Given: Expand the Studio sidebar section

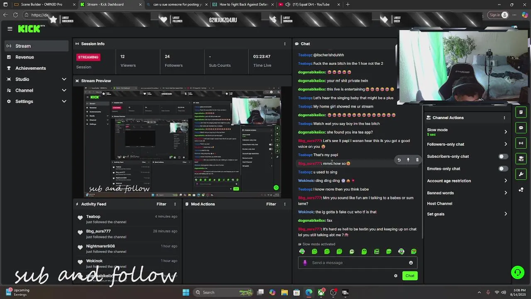Looking at the screenshot, I should (64, 79).
